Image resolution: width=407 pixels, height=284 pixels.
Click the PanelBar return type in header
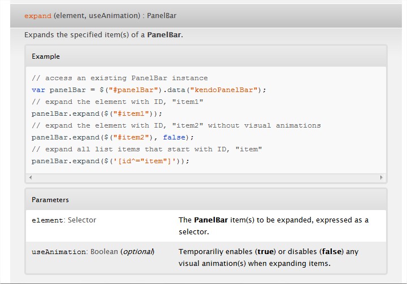pyautogui.click(x=162, y=16)
